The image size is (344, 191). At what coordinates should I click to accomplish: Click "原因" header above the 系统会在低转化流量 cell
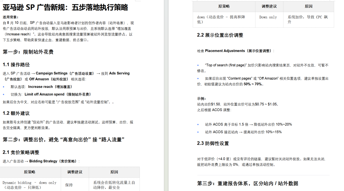tap(114, 172)
